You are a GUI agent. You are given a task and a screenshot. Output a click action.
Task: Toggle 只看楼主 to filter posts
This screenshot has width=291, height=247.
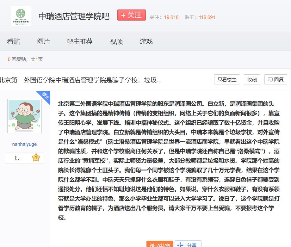coord(227,80)
